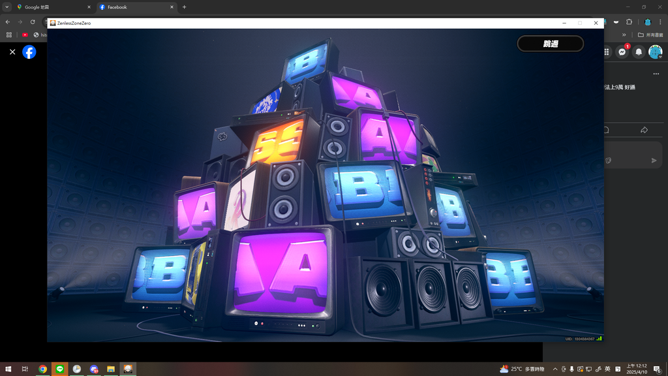Image resolution: width=668 pixels, height=376 pixels.
Task: Open the Windows Start menu
Action: [x=8, y=369]
